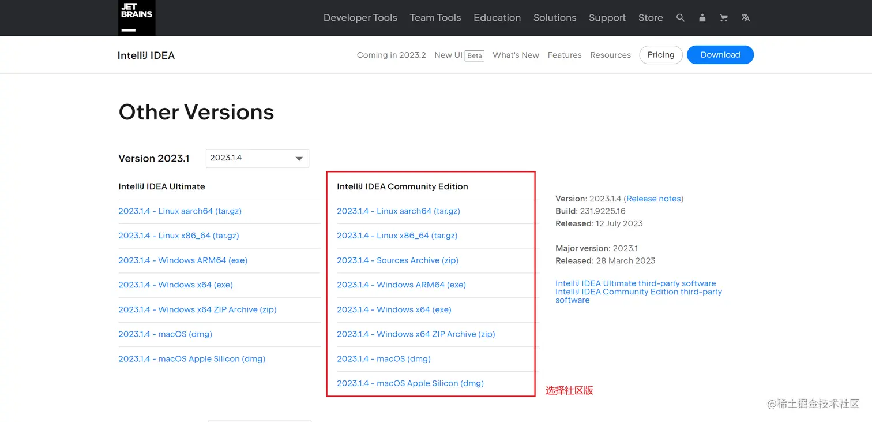This screenshot has height=422, width=872.
Task: Click the IntelliJ IDEA Ultimate column heading
Action: (x=161, y=186)
